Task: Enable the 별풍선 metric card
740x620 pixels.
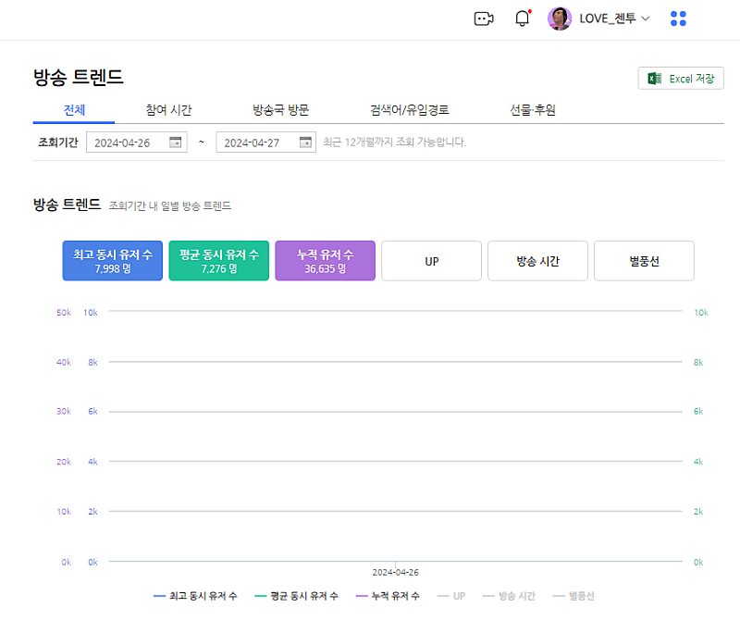Action: pyautogui.click(x=644, y=261)
